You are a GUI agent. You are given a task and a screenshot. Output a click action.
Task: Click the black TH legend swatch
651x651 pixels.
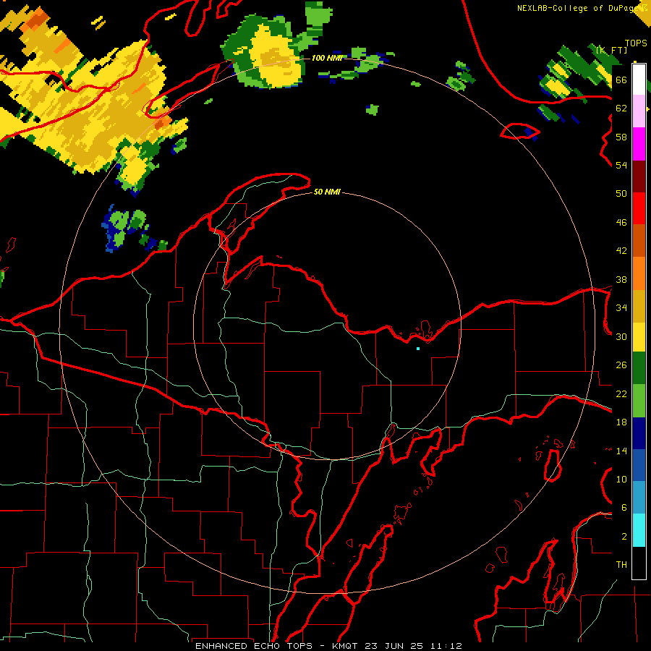tap(639, 563)
